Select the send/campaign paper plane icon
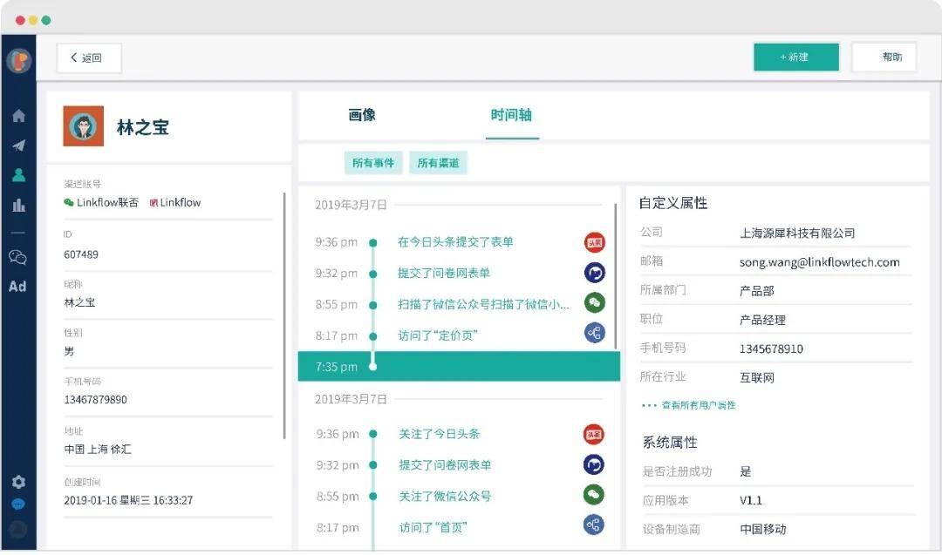 (19, 146)
